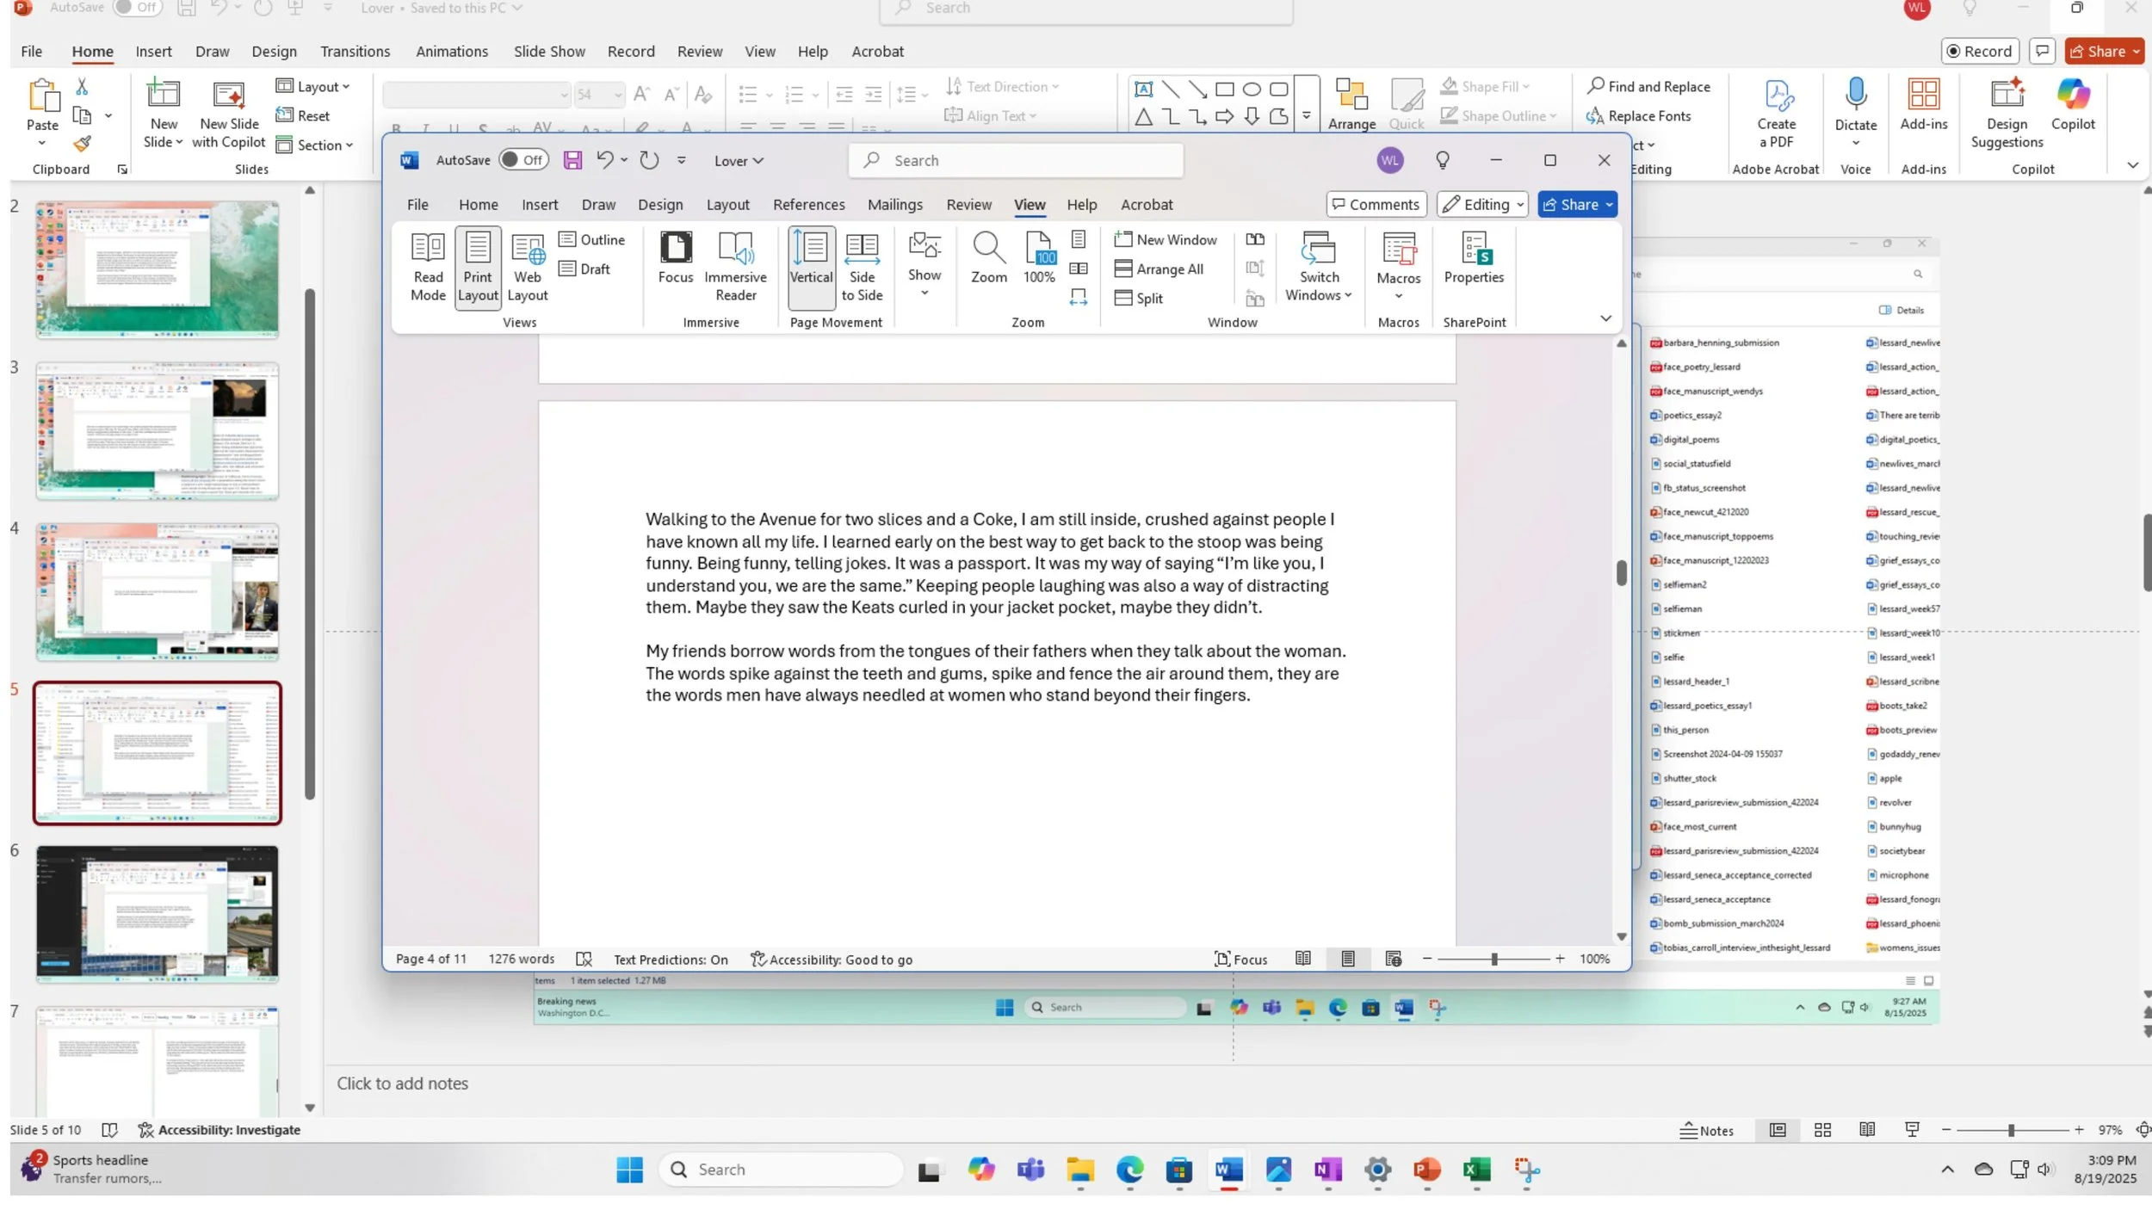This screenshot has width=2152, height=1210.
Task: Open Focus mode from Word's Immersive group
Action: tap(676, 258)
